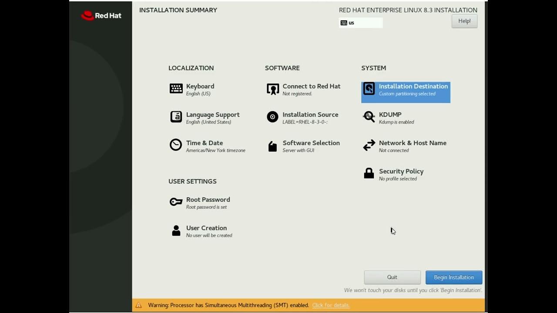Click 'No user will be created' text

[x=209, y=236]
